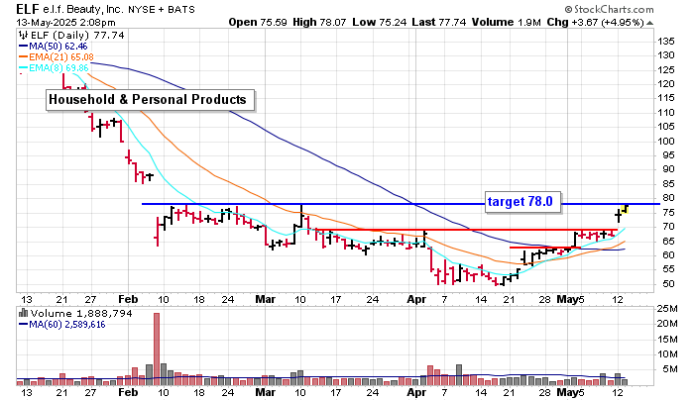This screenshot has height=401, width=694.
Task: Click the High 78.07 value
Action: pos(319,22)
